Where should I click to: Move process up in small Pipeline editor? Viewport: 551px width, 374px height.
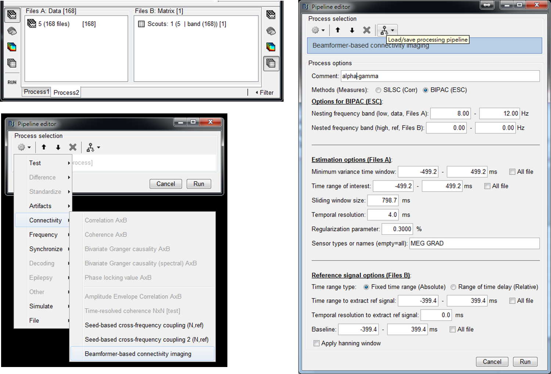pyautogui.click(x=44, y=147)
